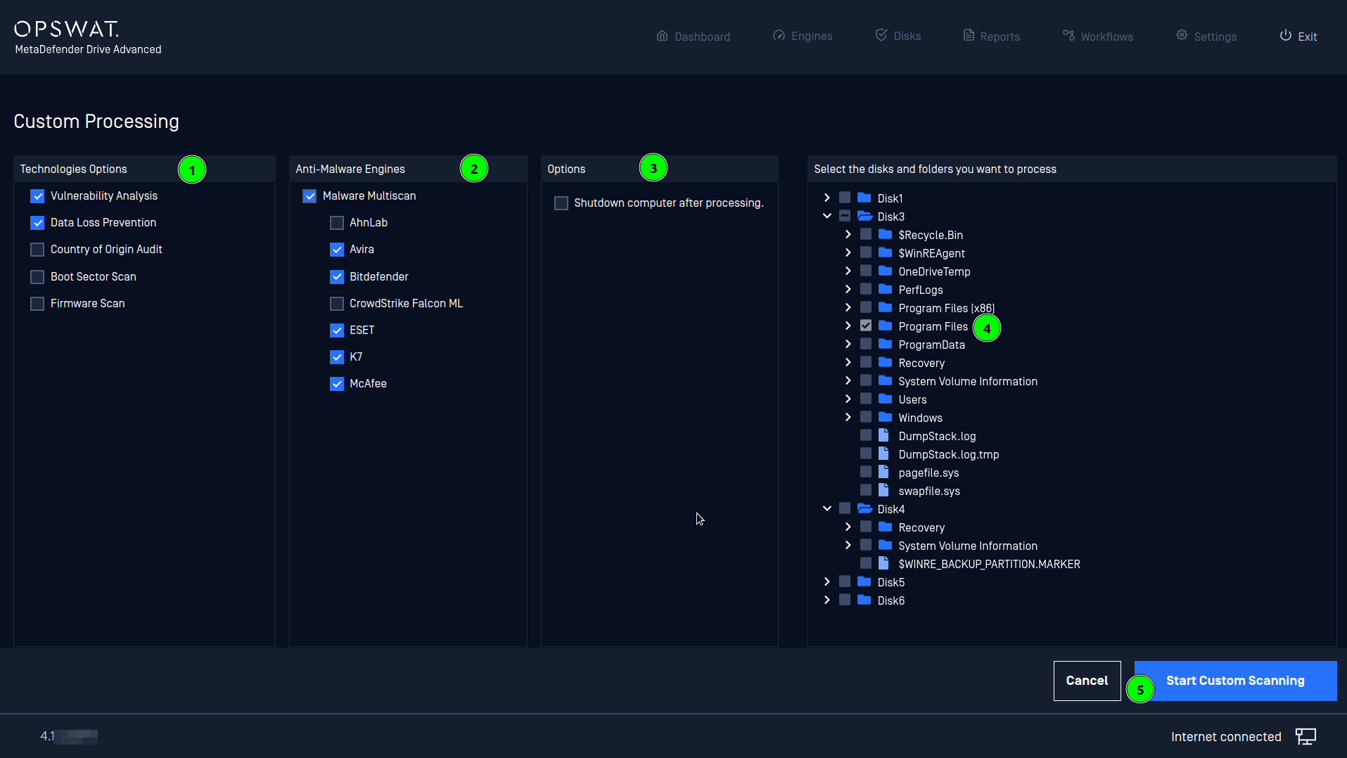Switch to the Workflows page
This screenshot has height=758, width=1347.
pos(1097,37)
